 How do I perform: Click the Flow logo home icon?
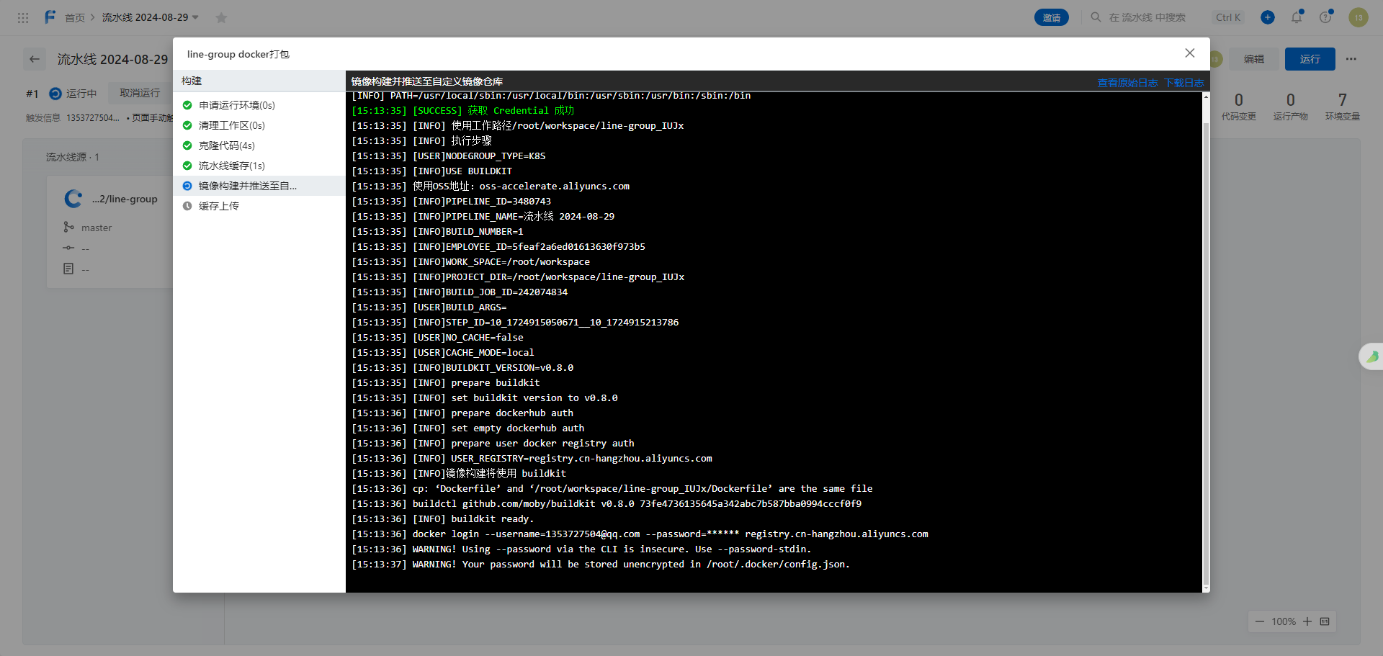click(50, 17)
